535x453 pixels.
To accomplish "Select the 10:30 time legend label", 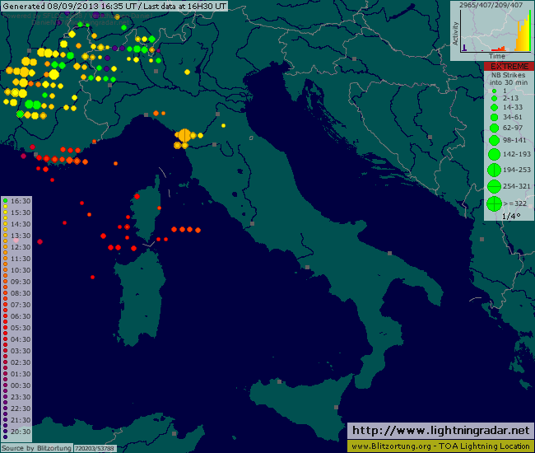I will tap(21, 270).
